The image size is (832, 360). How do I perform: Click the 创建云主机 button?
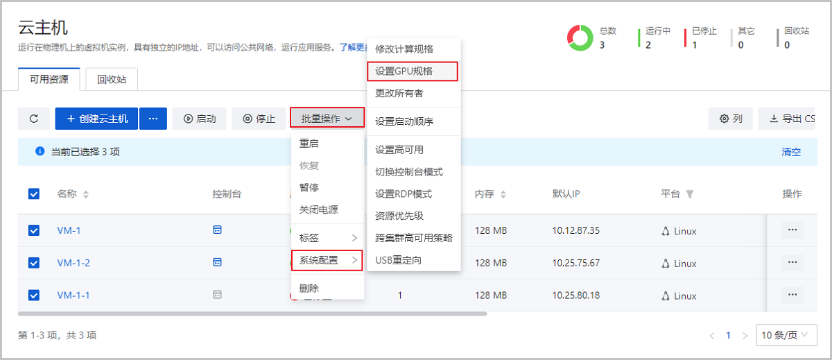(x=96, y=119)
